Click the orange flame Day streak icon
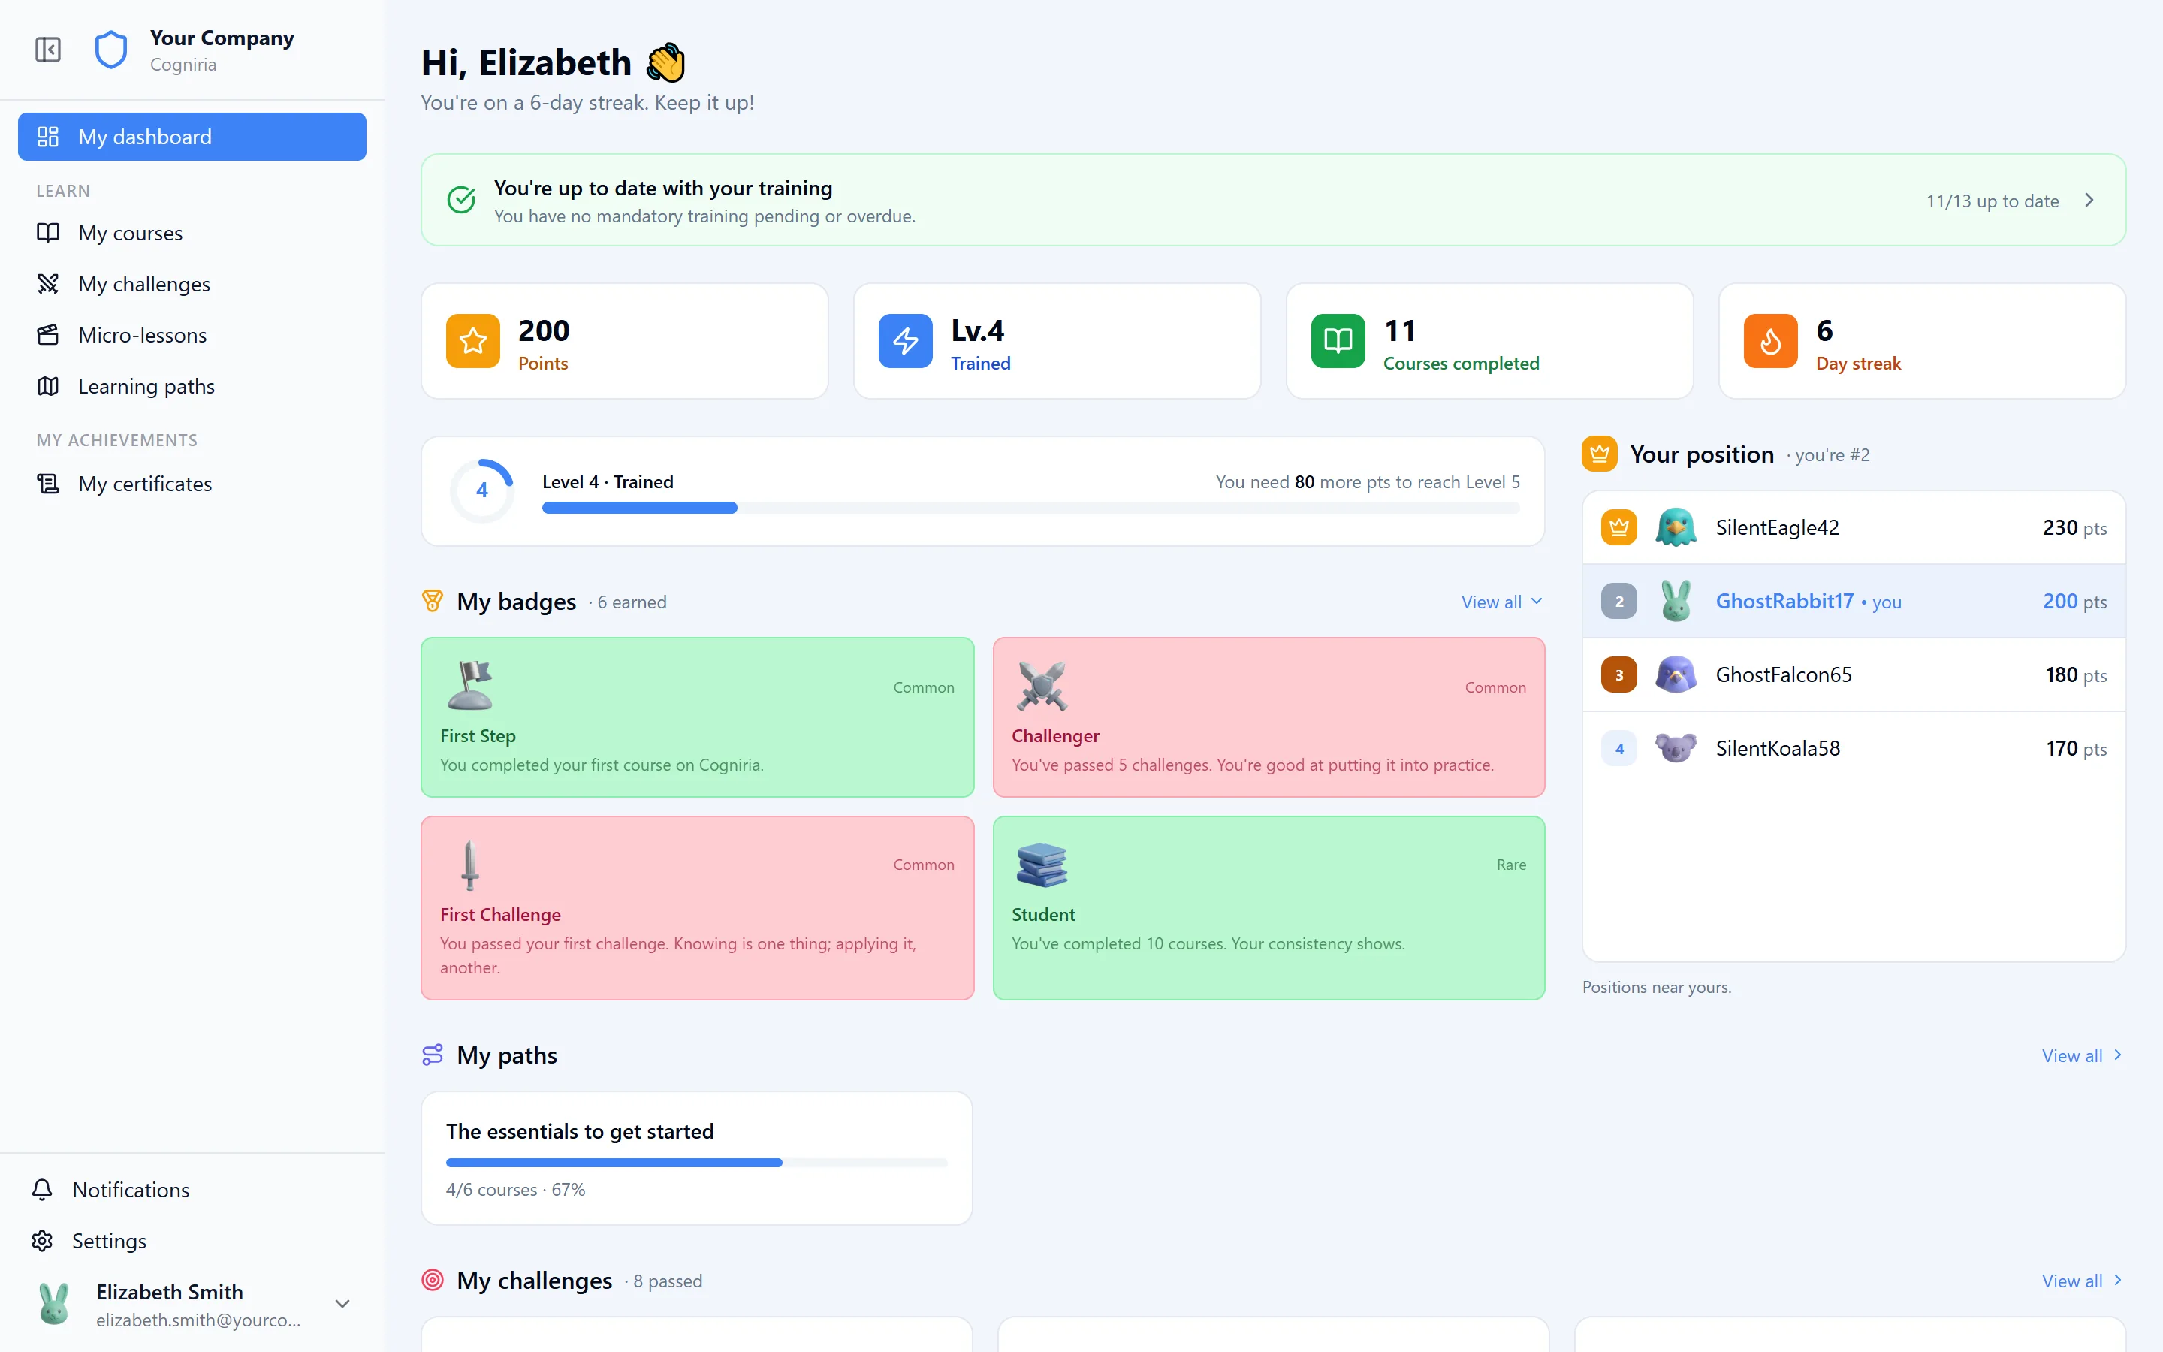2163x1352 pixels. click(x=1771, y=341)
